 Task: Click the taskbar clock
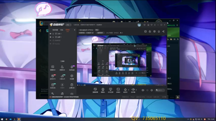click(x=211, y=119)
